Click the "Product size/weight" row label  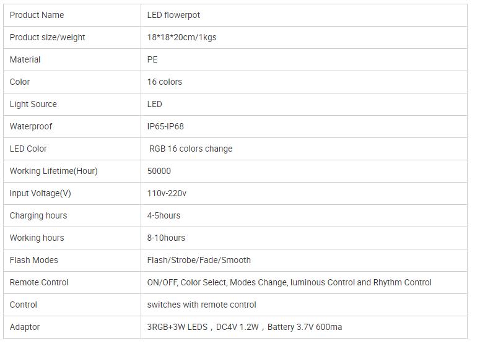pos(47,37)
